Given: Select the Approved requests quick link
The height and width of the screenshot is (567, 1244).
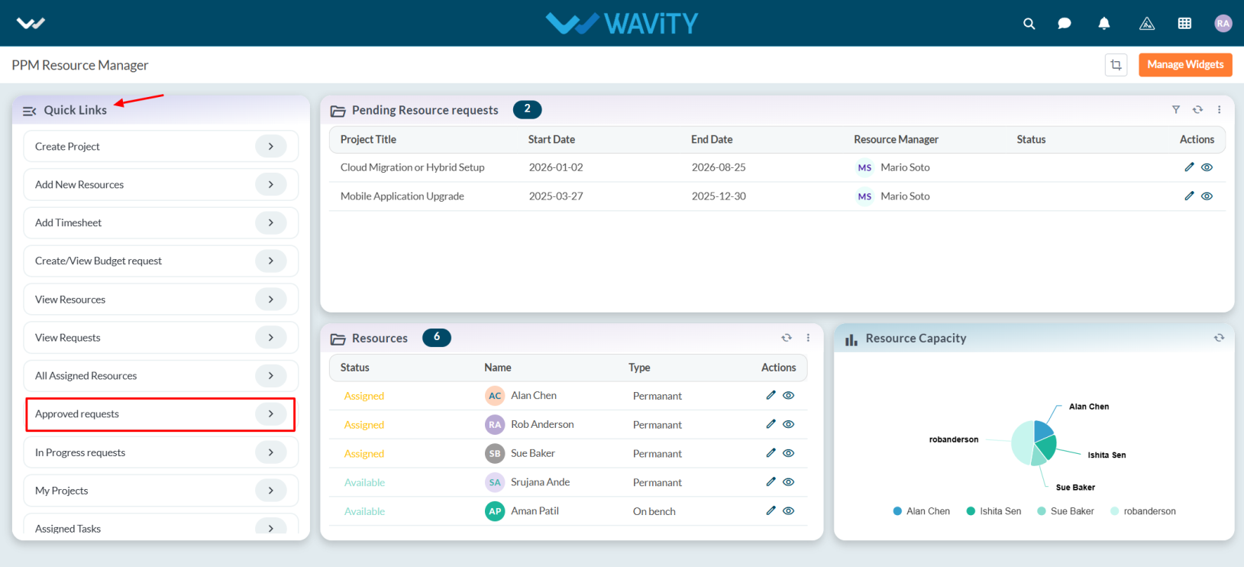Looking at the screenshot, I should pos(161,413).
